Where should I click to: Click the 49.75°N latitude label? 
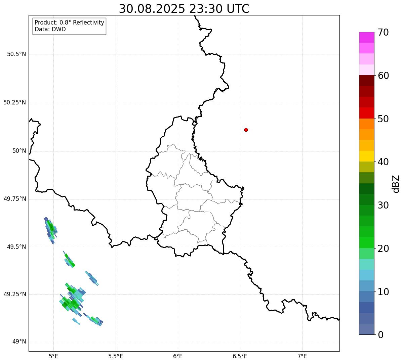(x=15, y=199)
